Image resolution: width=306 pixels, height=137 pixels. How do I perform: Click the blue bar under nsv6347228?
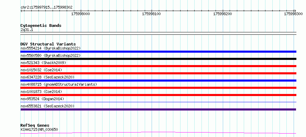(158, 81)
